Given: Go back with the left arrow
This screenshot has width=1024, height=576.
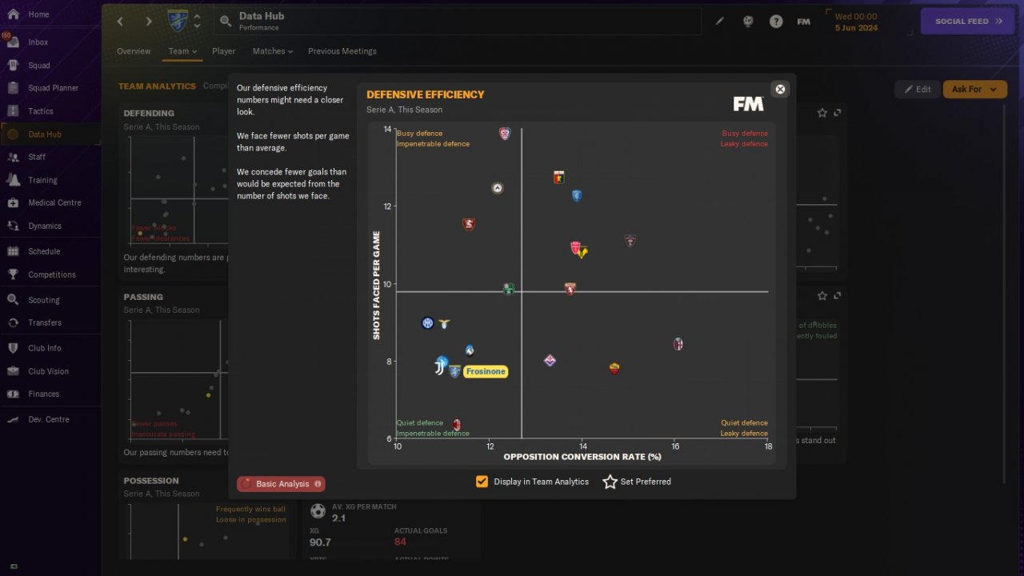Looking at the screenshot, I should click(x=120, y=22).
